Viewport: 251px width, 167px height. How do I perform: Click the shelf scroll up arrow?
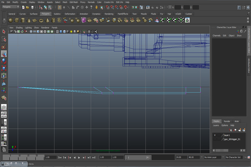click(248, 18)
